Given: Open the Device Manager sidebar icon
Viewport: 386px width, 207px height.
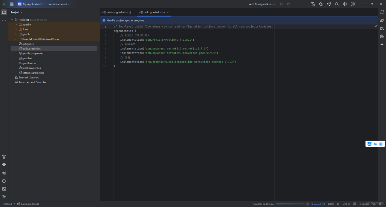Looking at the screenshot, I should (x=382, y=28).
